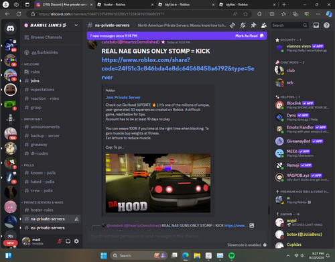Switch to Idyllace - Roblox browser tab

pyautogui.click(x=186, y=5)
